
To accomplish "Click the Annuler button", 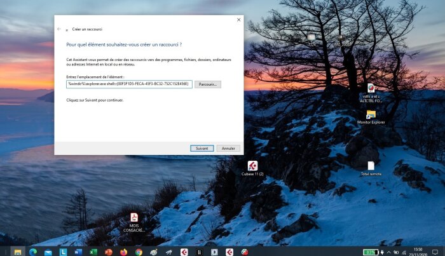I will [228, 148].
